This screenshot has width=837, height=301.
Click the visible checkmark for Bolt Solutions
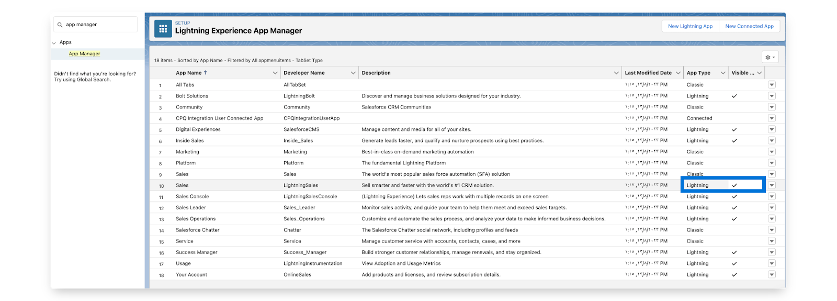734,96
